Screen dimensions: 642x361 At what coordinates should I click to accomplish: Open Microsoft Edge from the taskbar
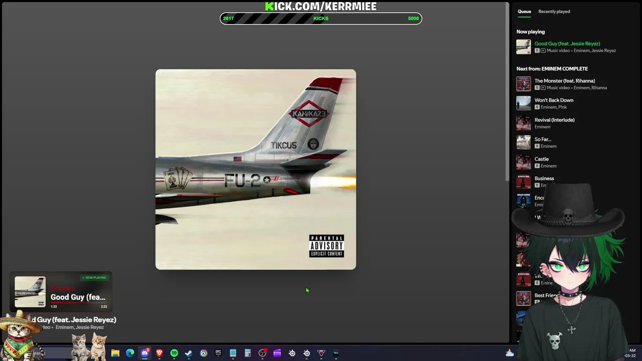click(x=130, y=353)
